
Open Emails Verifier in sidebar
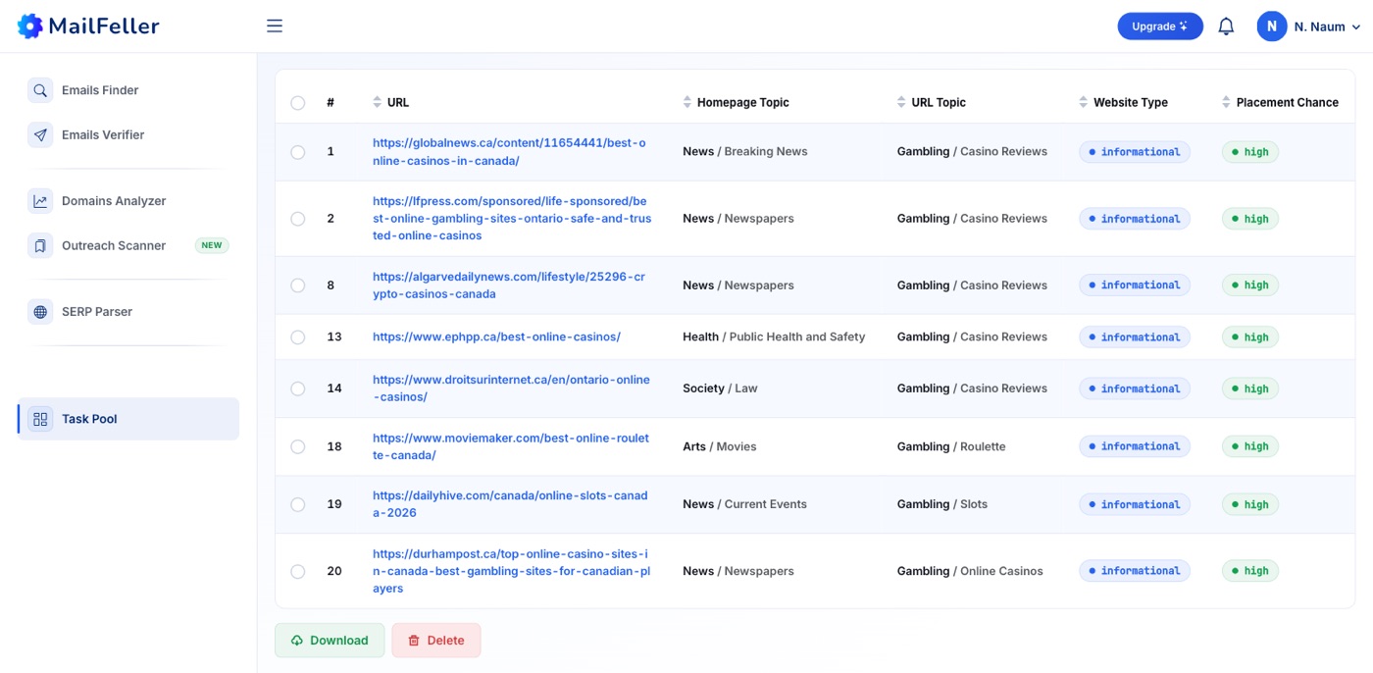[x=128, y=135]
